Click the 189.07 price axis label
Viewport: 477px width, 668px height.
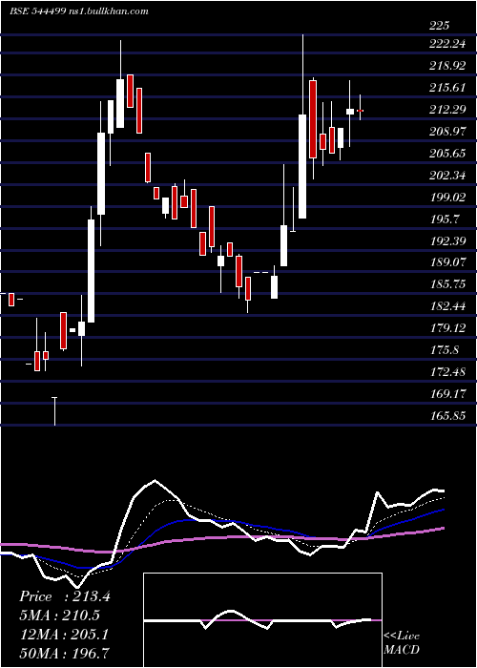[x=447, y=262]
